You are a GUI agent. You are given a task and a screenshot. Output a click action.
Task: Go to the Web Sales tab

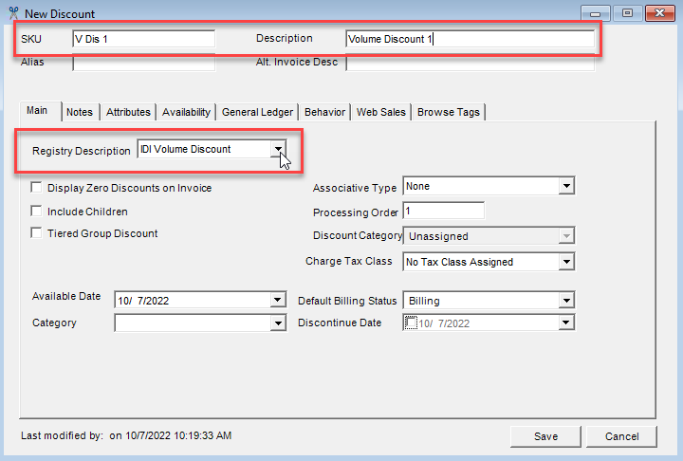pyautogui.click(x=381, y=112)
